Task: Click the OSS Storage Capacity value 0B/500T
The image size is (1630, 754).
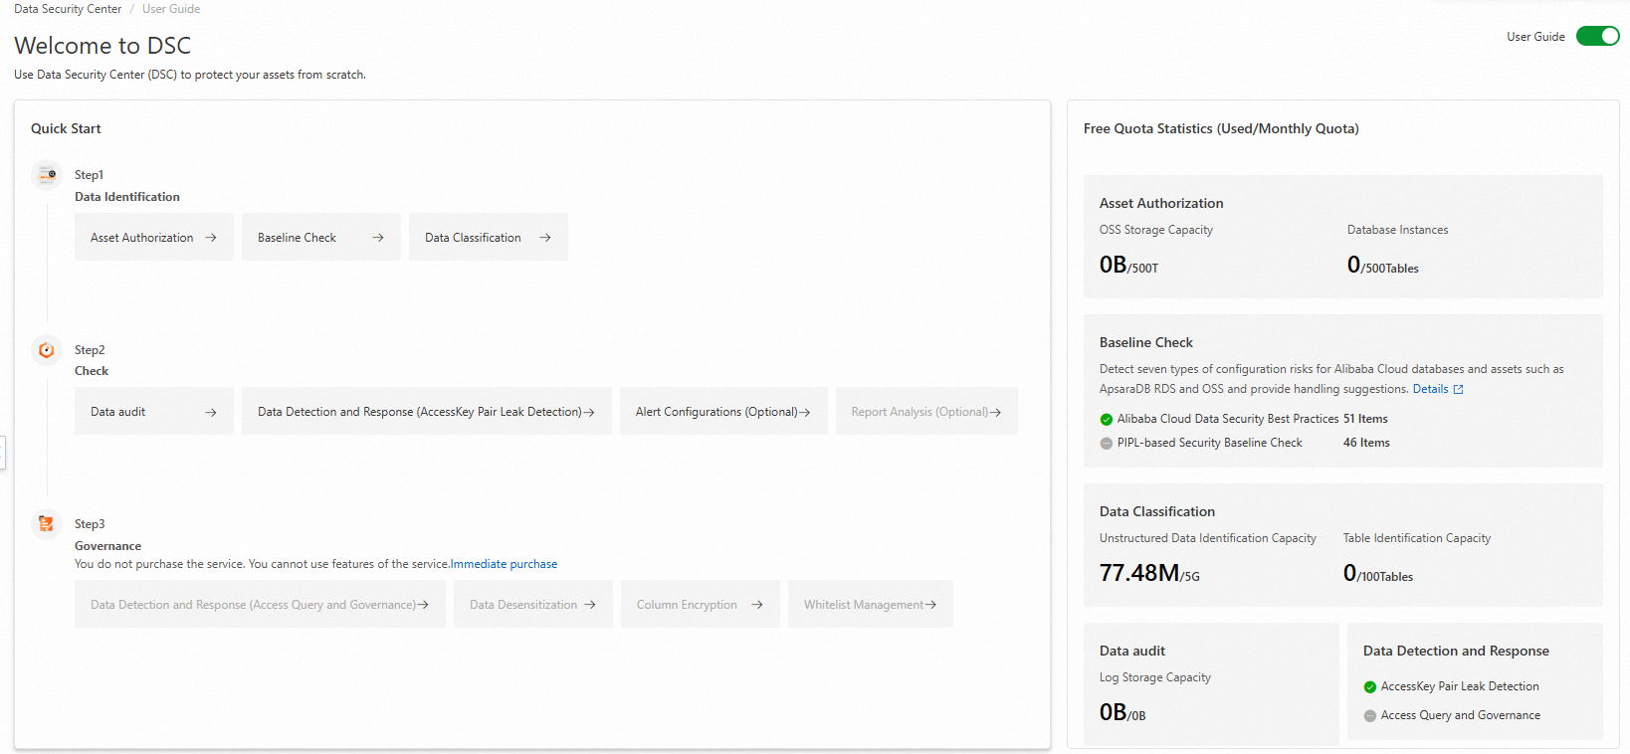Action: (x=1128, y=265)
